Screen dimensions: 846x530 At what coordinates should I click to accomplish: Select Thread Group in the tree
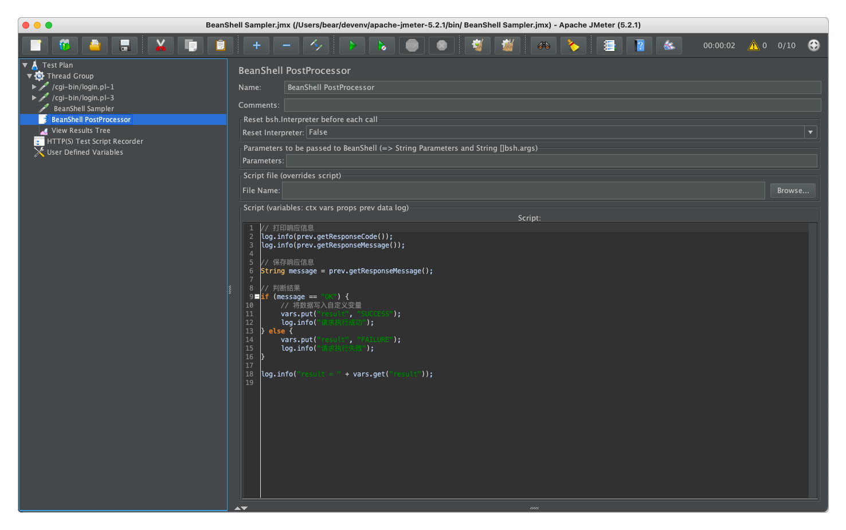[70, 76]
